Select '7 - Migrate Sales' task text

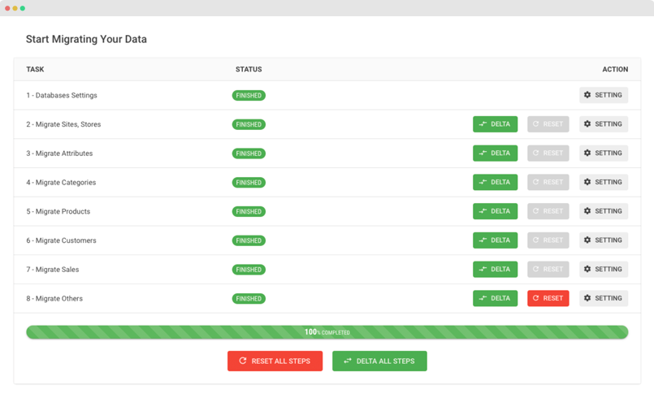click(53, 270)
